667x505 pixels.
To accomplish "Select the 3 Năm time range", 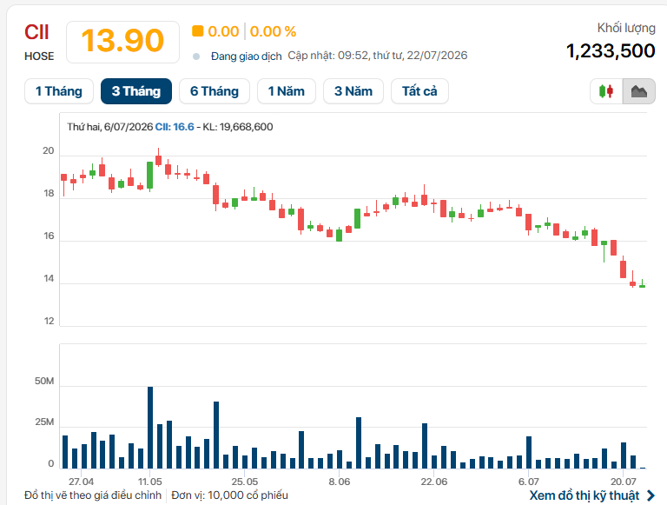I will tap(353, 91).
